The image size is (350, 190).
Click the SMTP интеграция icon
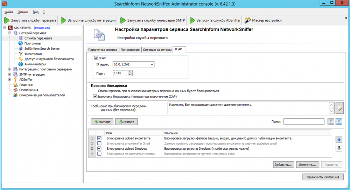pos(15,74)
